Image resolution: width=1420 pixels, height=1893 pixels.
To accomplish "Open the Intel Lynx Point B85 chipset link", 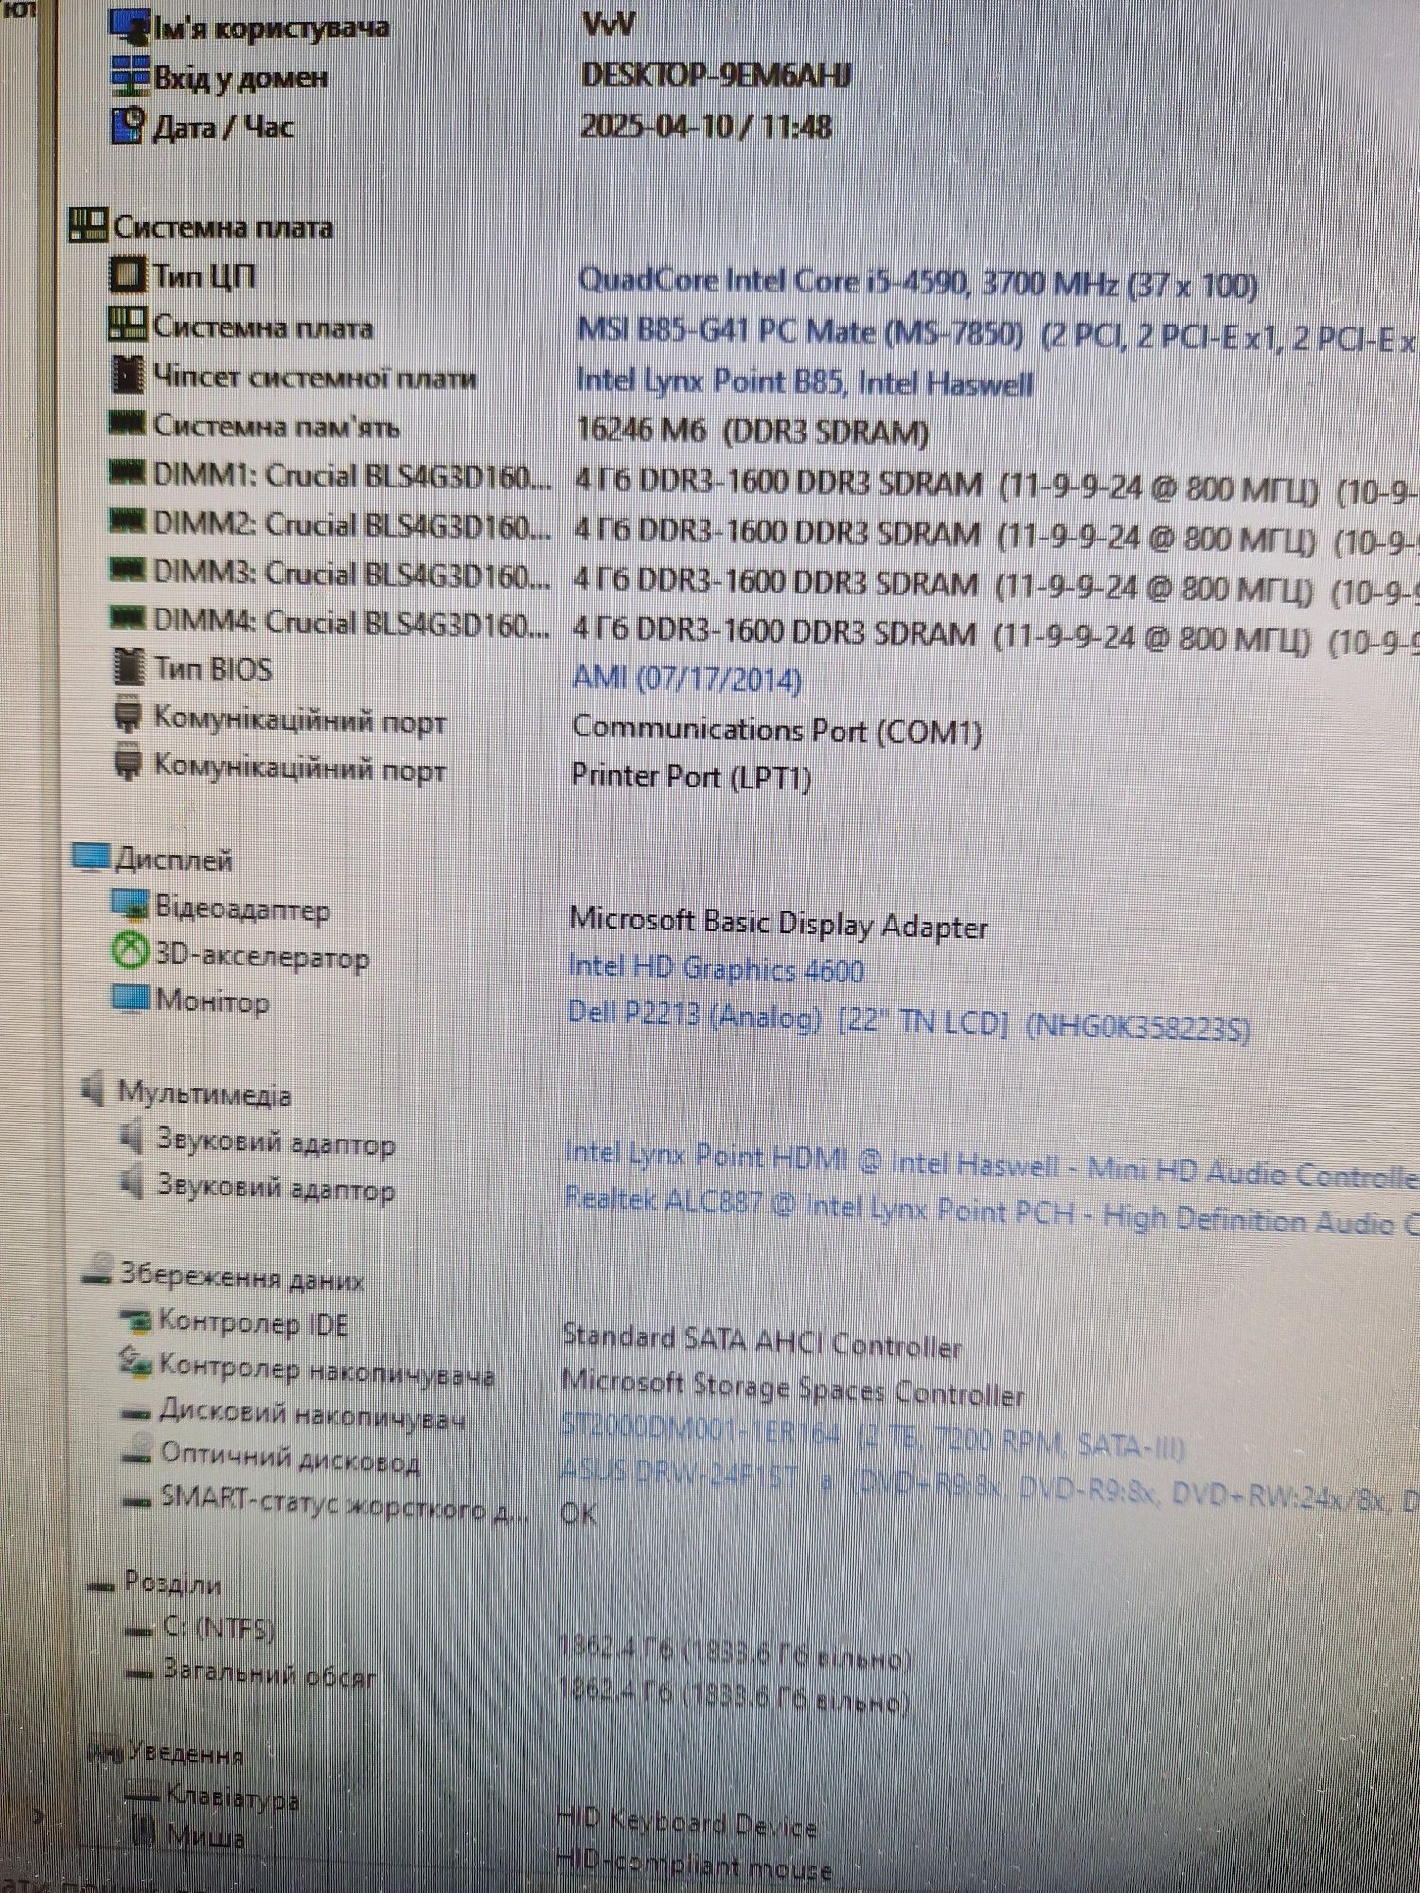I will point(805,381).
